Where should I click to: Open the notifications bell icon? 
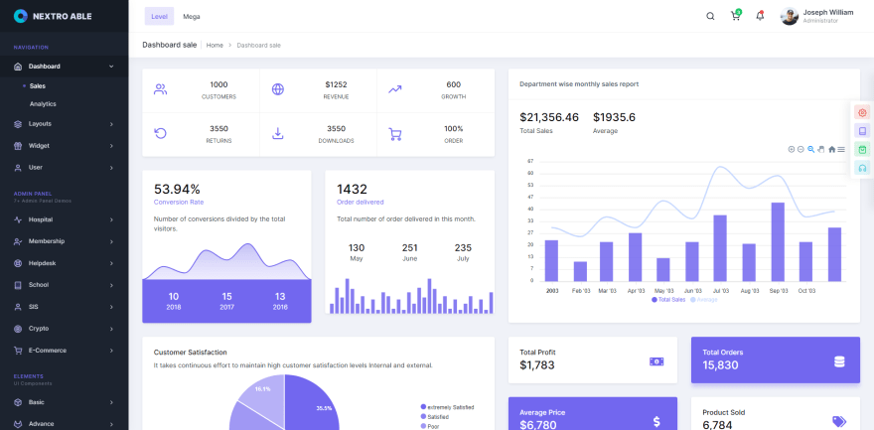(x=760, y=16)
